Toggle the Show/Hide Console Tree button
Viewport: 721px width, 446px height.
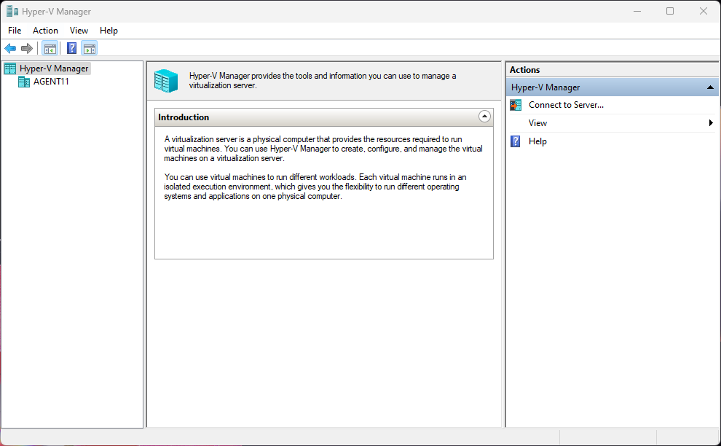pos(50,49)
